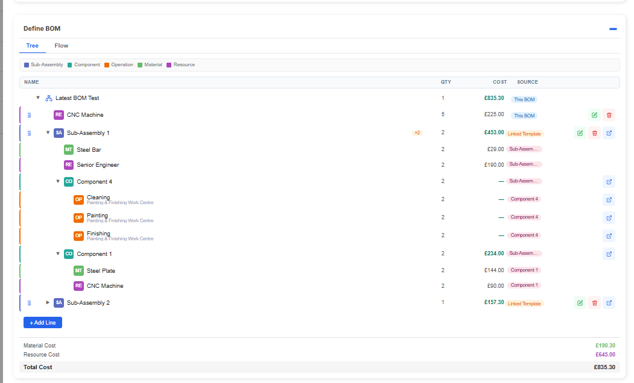Click the Material Cost value £190.30
The height and width of the screenshot is (383, 634).
pyautogui.click(x=605, y=346)
